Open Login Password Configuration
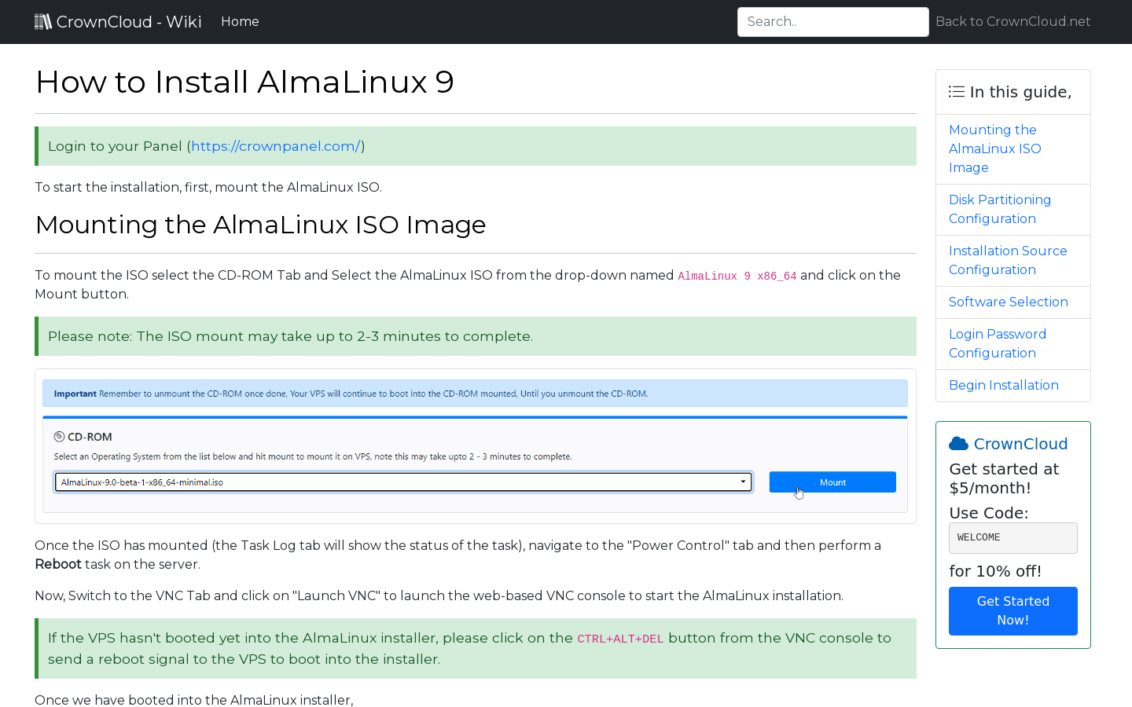The image size is (1132, 707). point(997,343)
